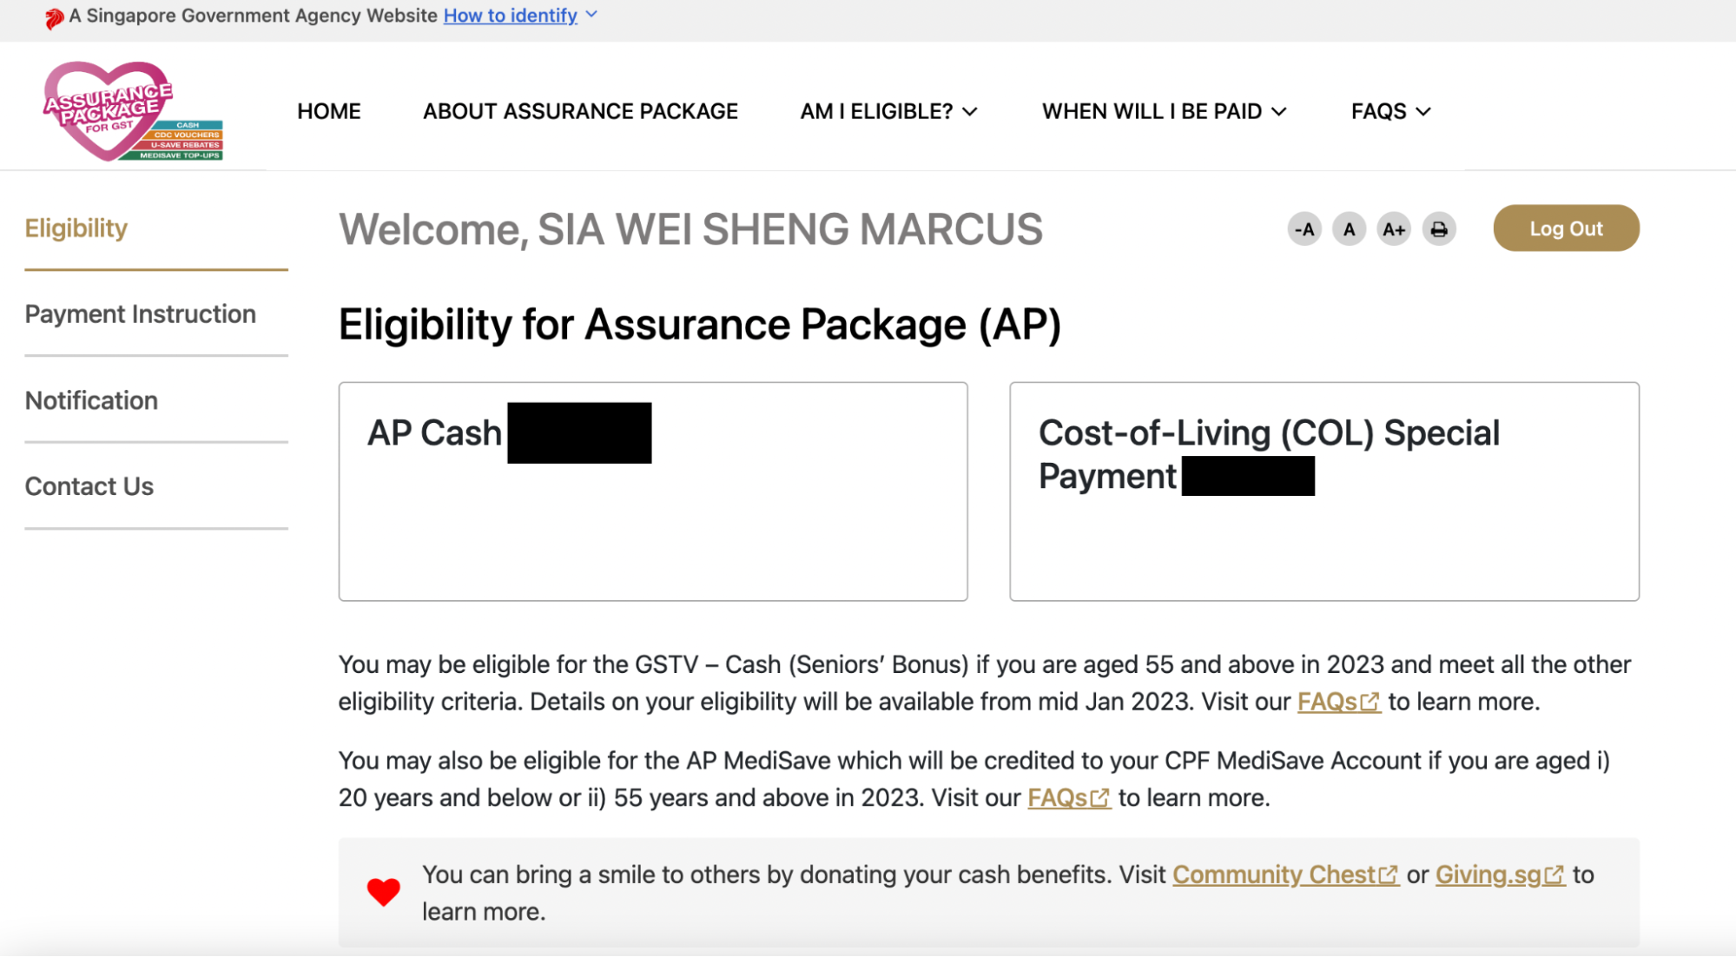Open the Community Chest link
The image size is (1736, 957).
click(x=1284, y=874)
